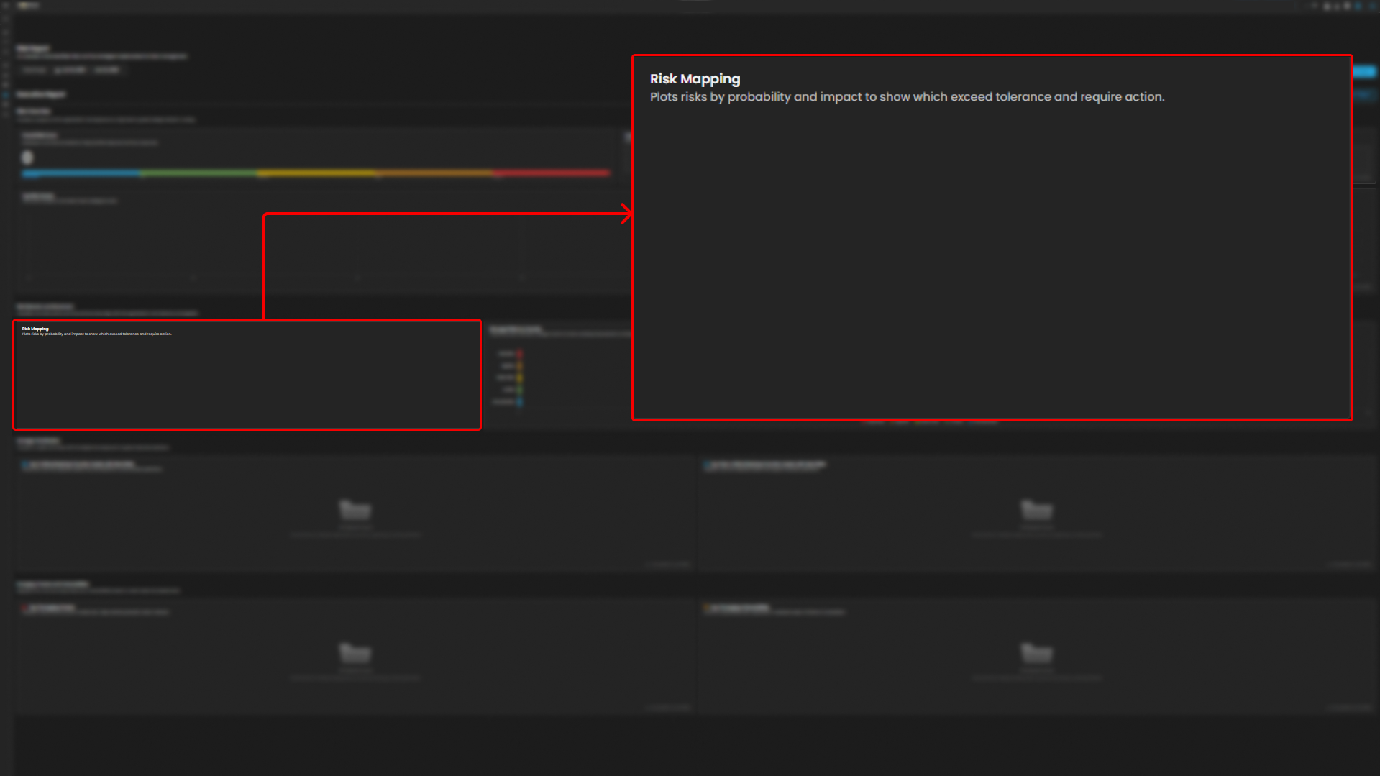The height and width of the screenshot is (776, 1380).
Task: Click the empty-state folder icon in lower-left panel
Action: [x=355, y=652]
